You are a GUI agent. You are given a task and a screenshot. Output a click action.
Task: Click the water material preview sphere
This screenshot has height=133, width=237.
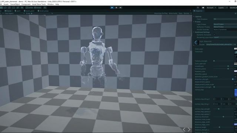click(x=197, y=43)
